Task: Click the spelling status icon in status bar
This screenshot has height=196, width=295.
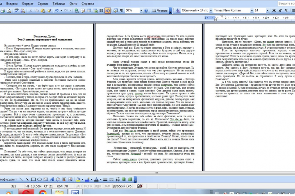Action: coord(140,186)
